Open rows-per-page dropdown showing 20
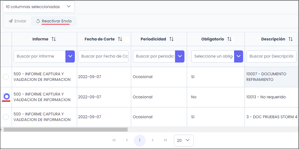This screenshot has height=149, width=299. (183, 140)
